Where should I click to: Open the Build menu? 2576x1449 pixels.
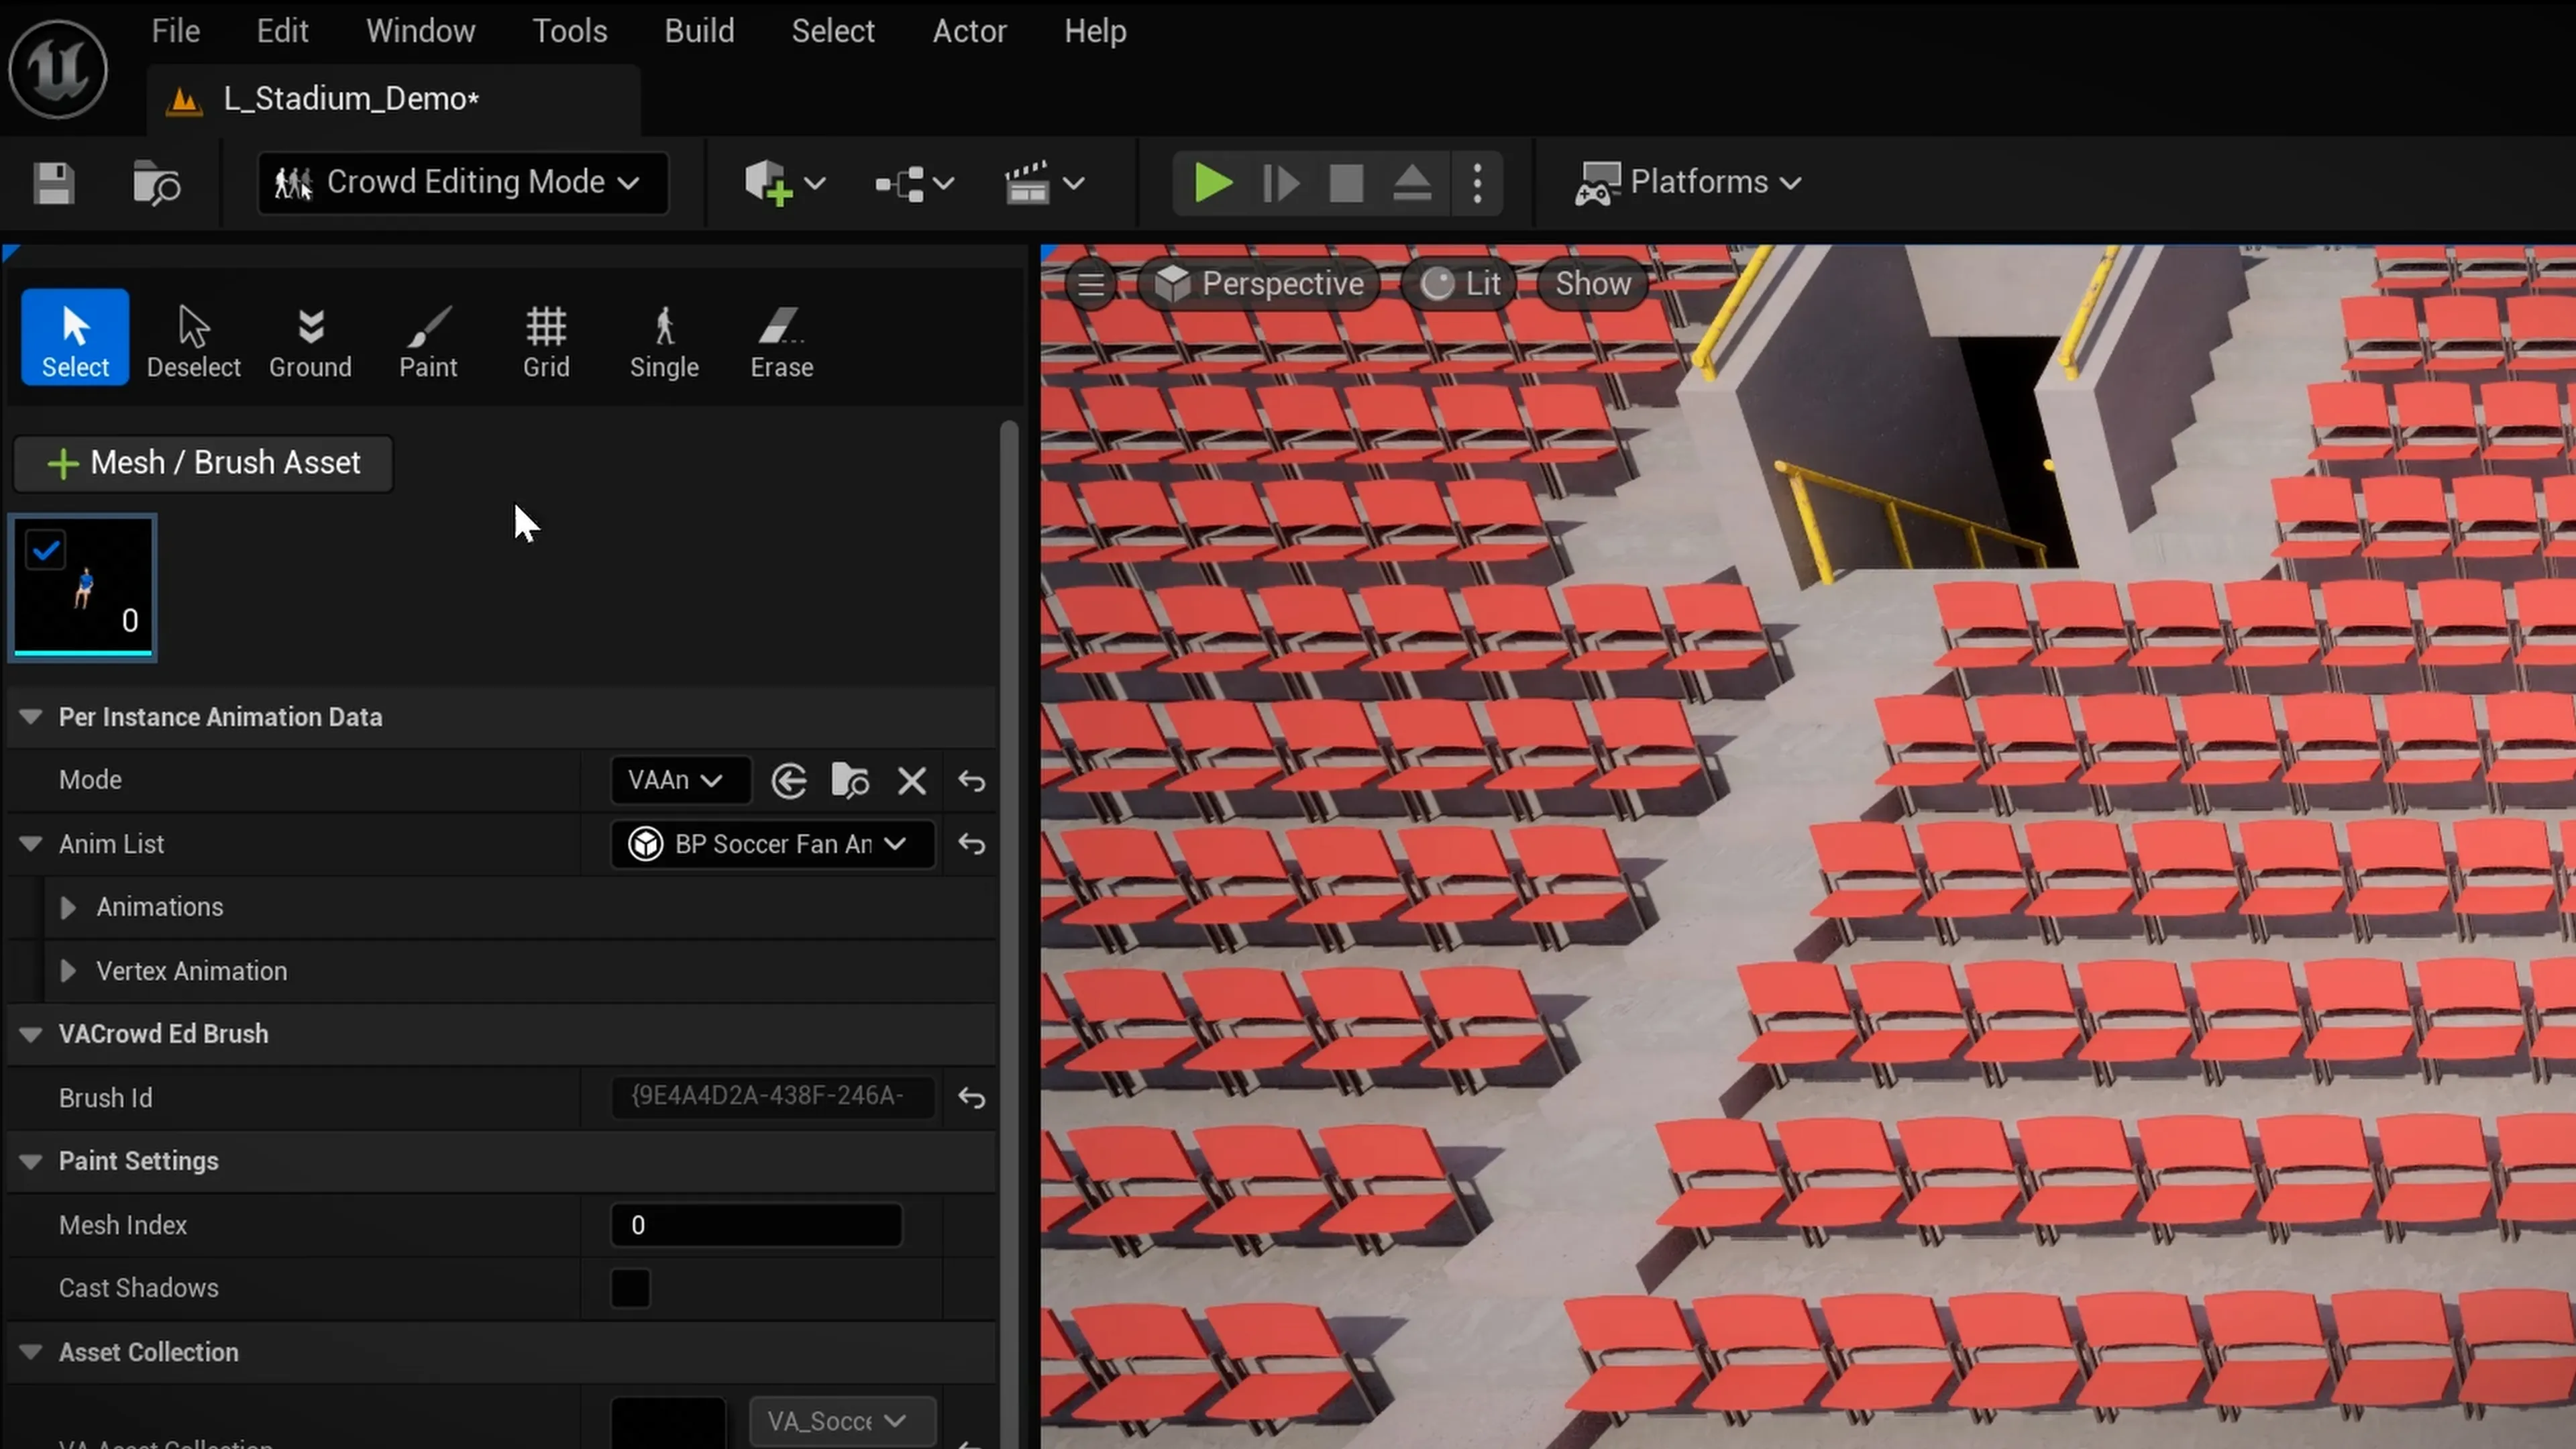tap(699, 30)
